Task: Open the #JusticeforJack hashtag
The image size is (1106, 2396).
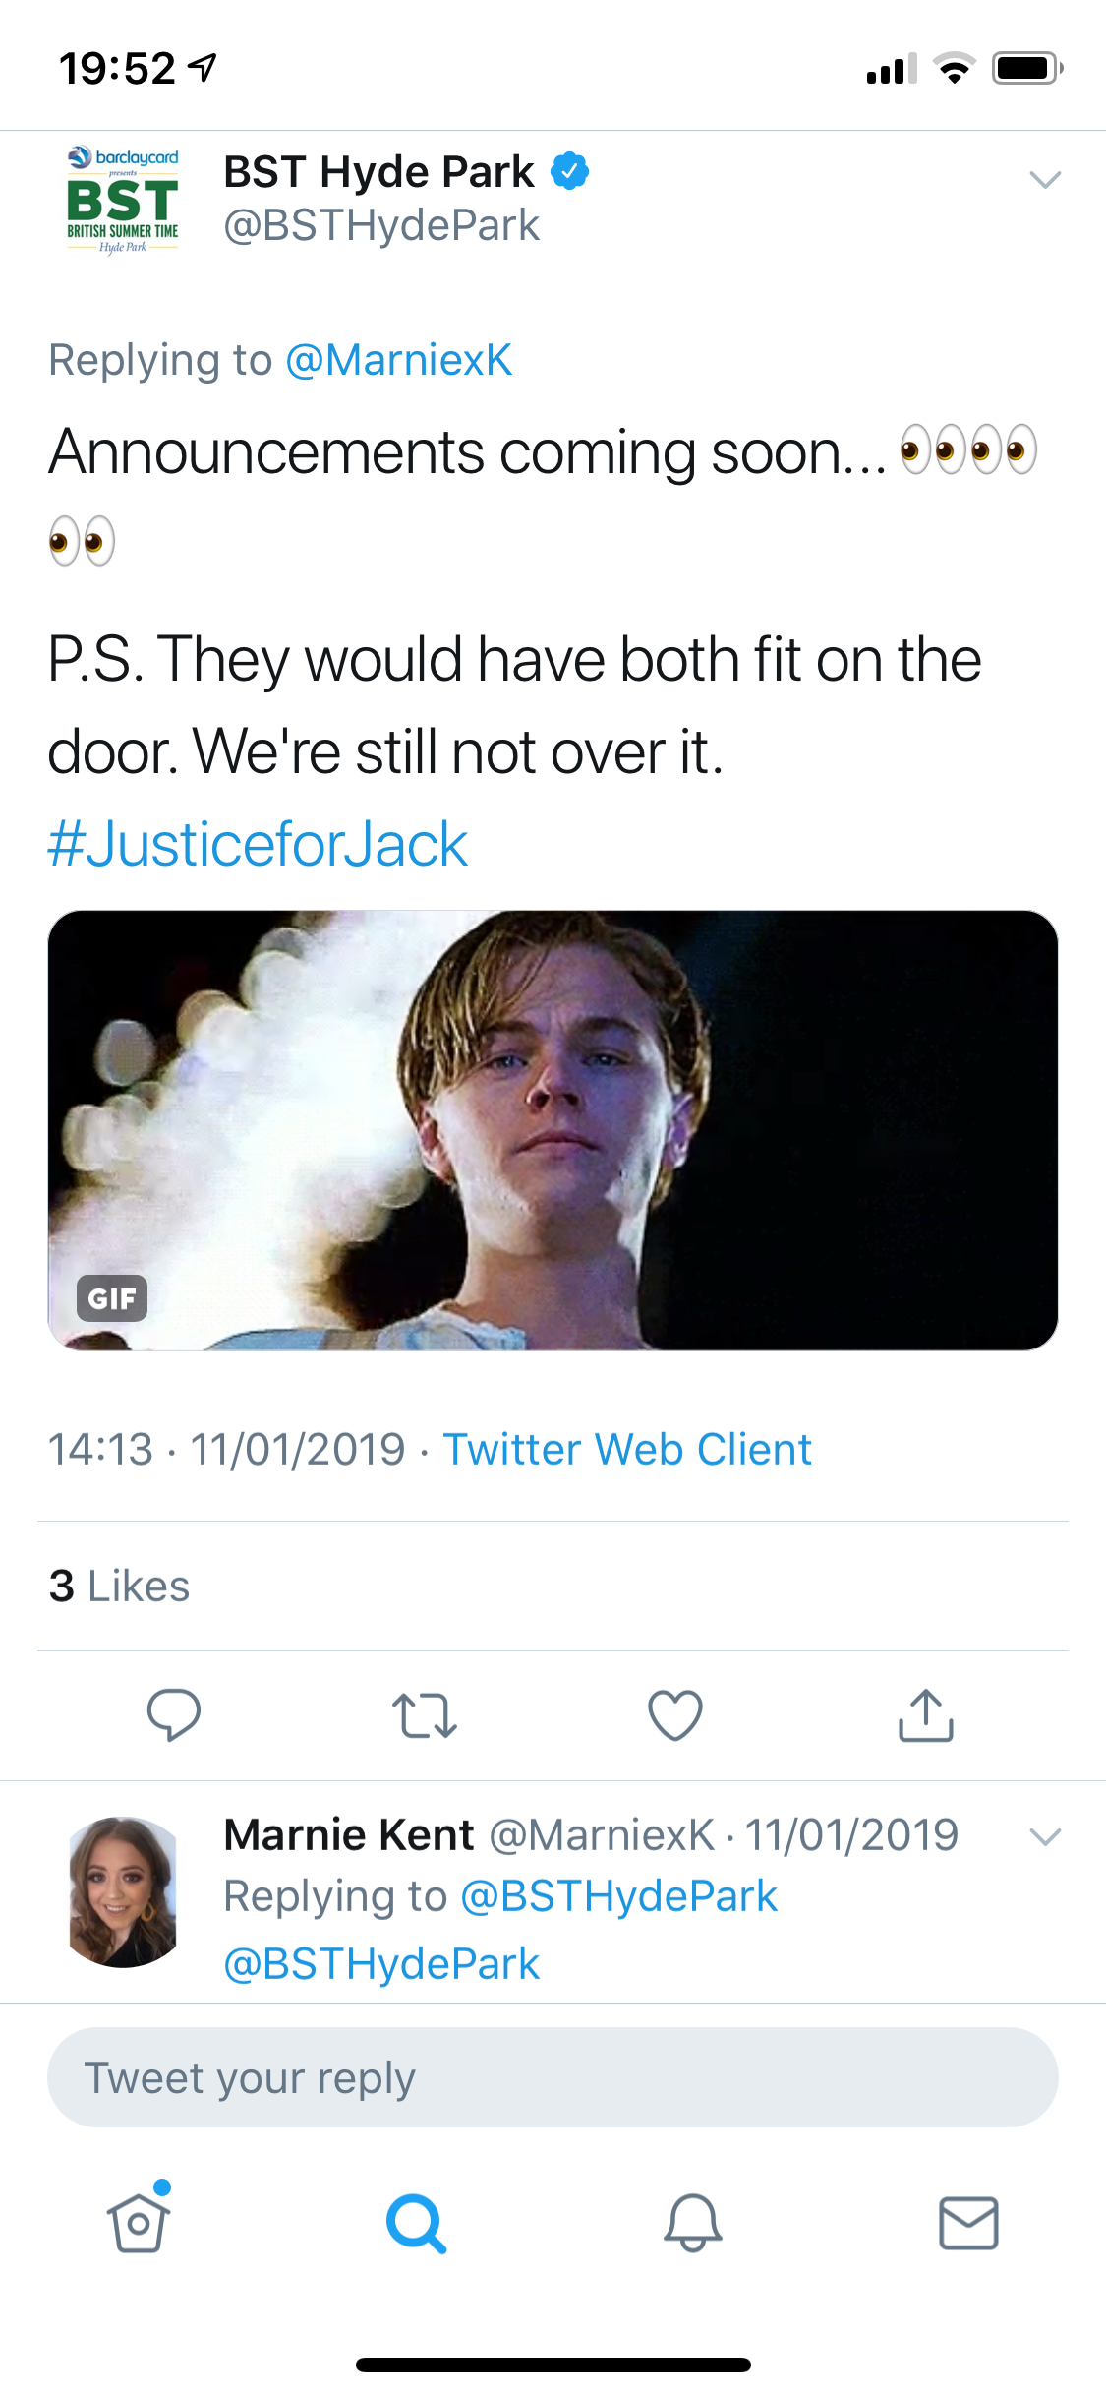Action: tap(258, 844)
